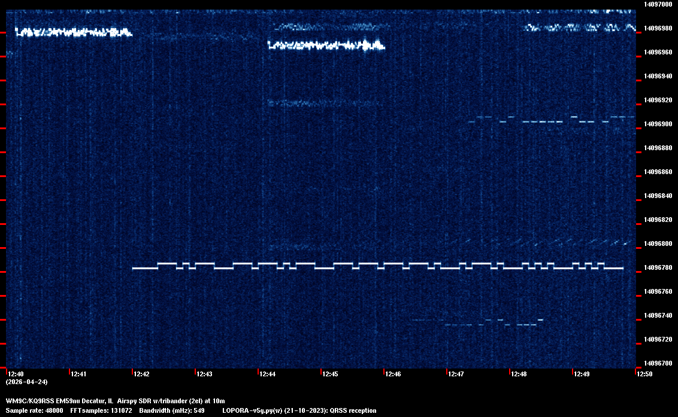This screenshot has height=417, width=678.
Task: Click the 14096900 frequency label
Action: [657, 124]
